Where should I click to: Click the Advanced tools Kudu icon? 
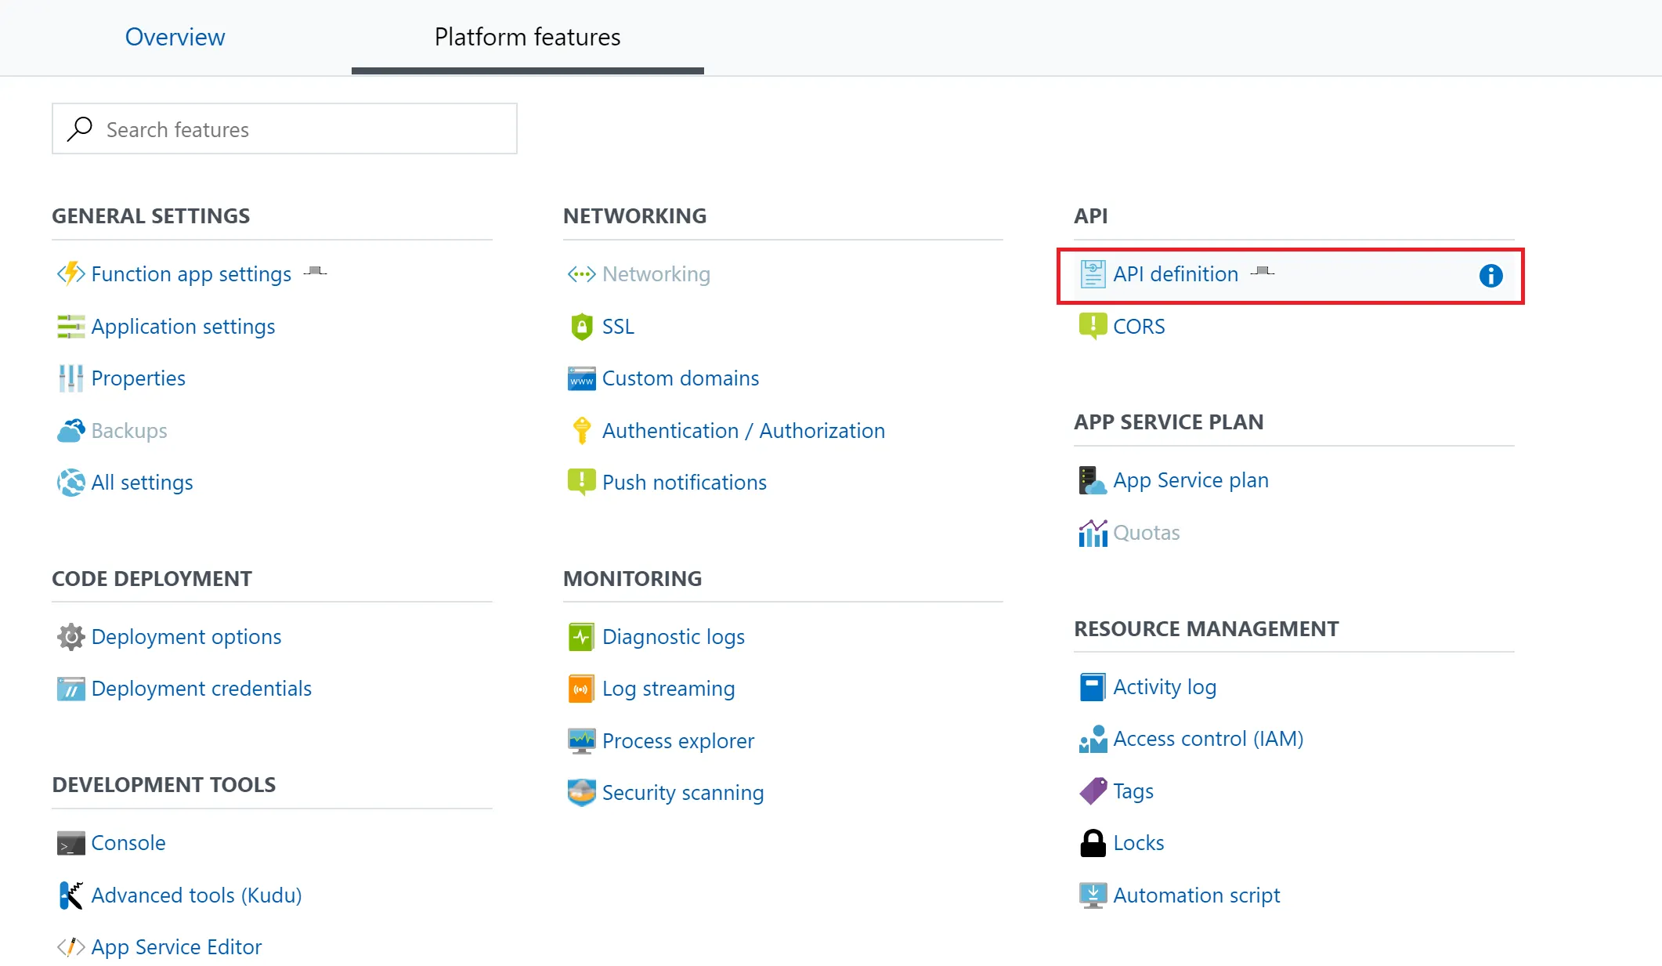click(x=70, y=895)
